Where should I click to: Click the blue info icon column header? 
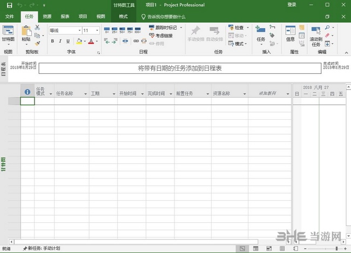point(28,92)
